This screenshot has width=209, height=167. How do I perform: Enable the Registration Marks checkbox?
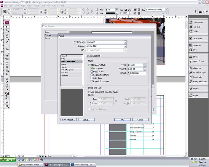point(92,75)
